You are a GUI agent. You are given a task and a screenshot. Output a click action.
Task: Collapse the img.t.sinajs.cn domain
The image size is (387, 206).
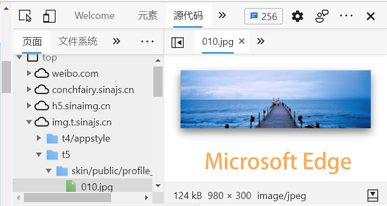(x=29, y=122)
